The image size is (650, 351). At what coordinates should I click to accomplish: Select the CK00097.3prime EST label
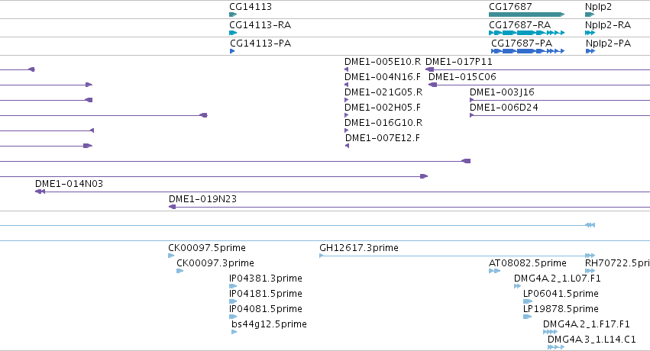click(x=215, y=262)
